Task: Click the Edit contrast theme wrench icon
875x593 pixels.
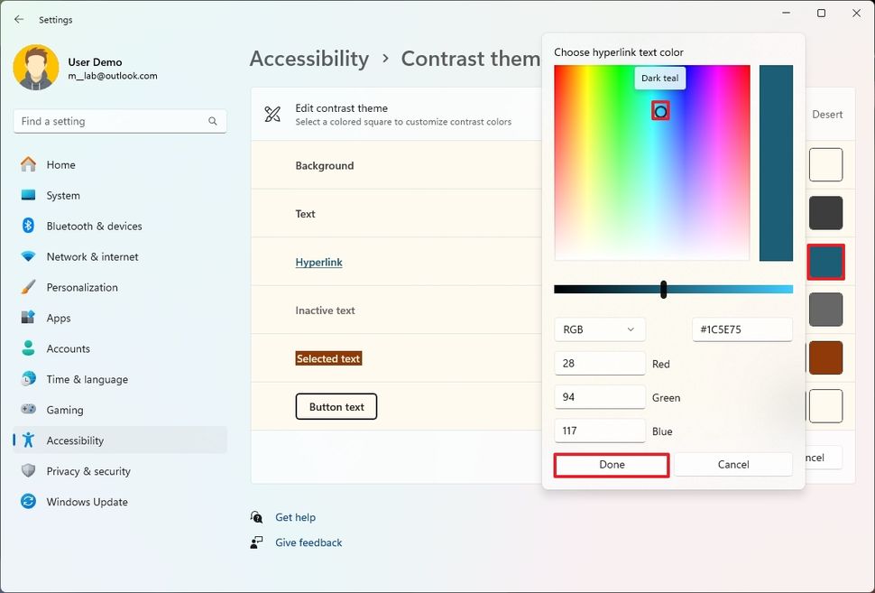Action: [272, 114]
